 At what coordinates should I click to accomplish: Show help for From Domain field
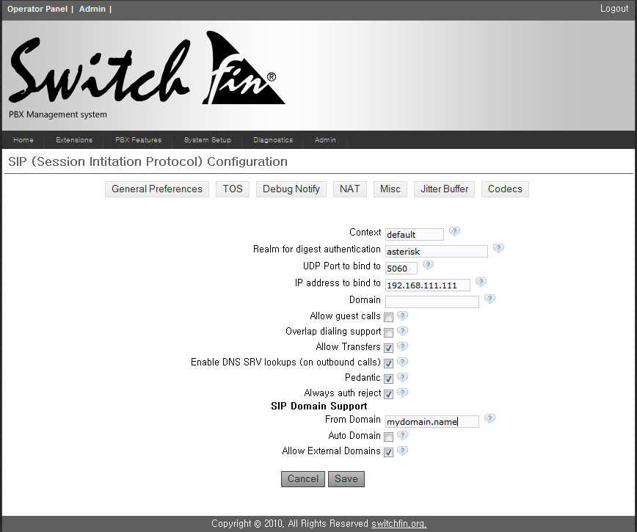(x=489, y=418)
